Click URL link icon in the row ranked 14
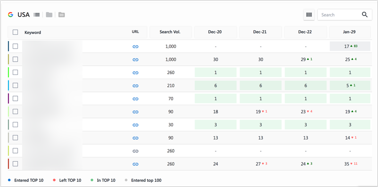Screen dimensions: 378x187 [135, 138]
